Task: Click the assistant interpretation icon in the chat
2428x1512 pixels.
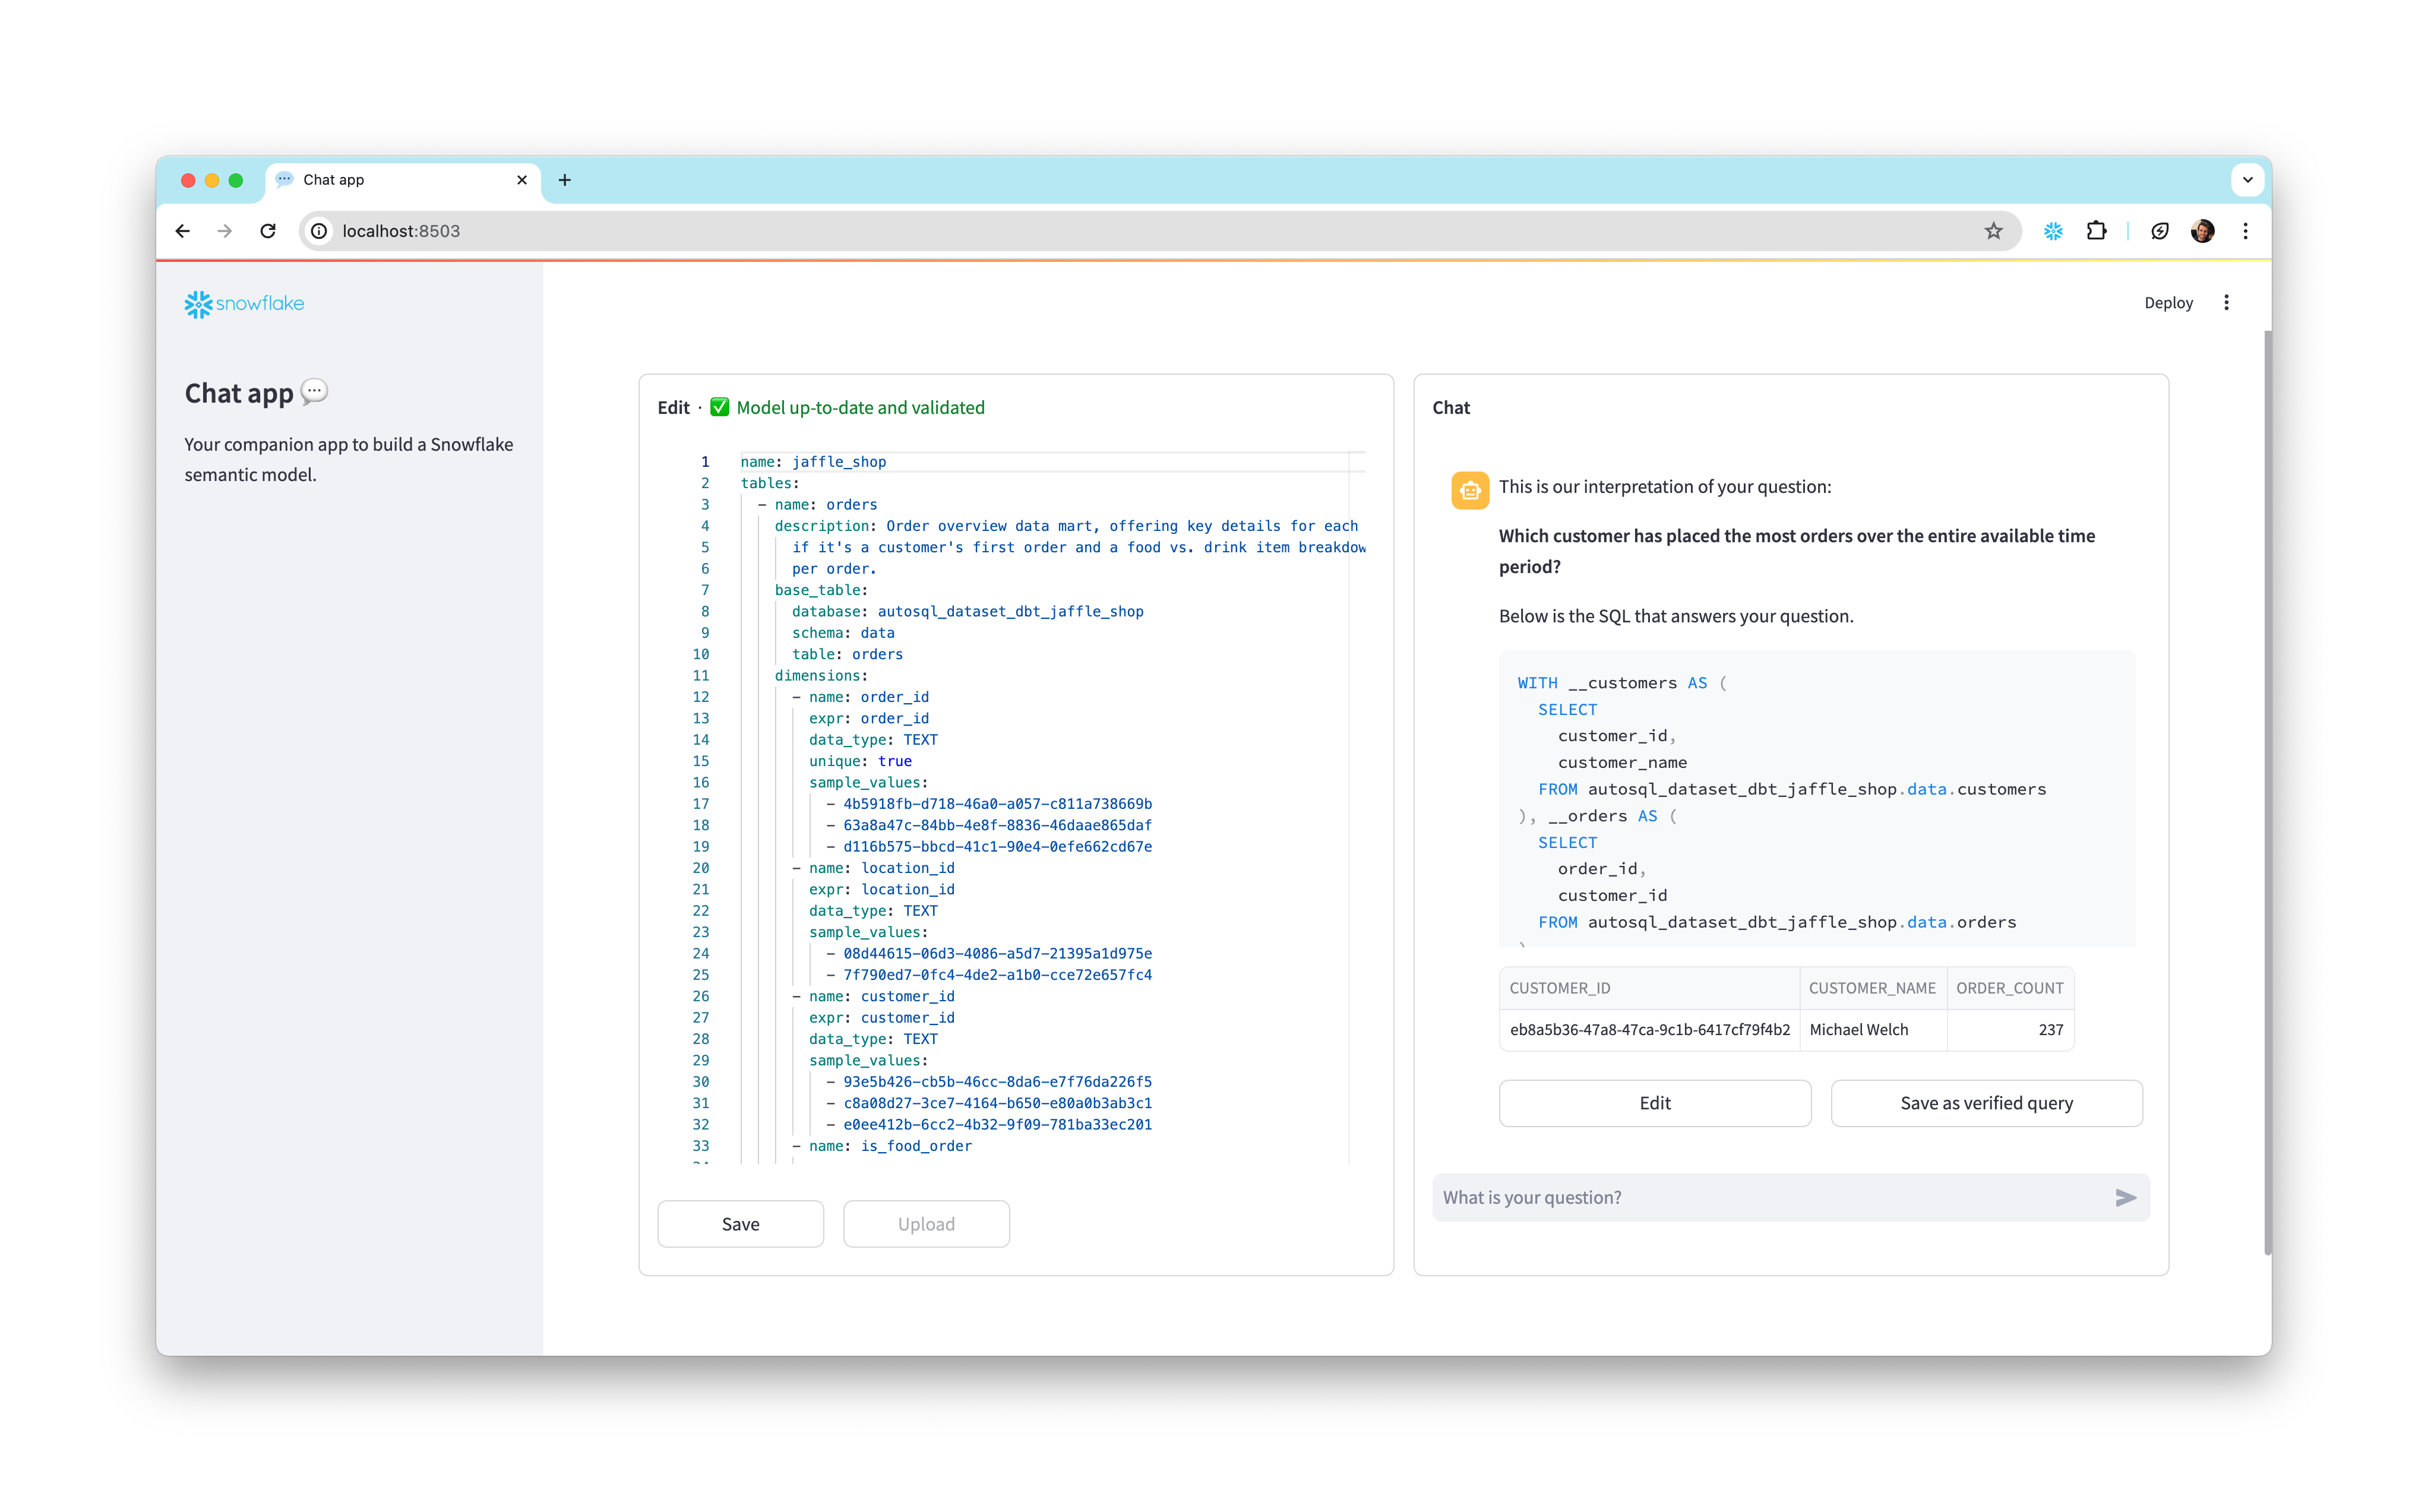Action: pyautogui.click(x=1469, y=489)
